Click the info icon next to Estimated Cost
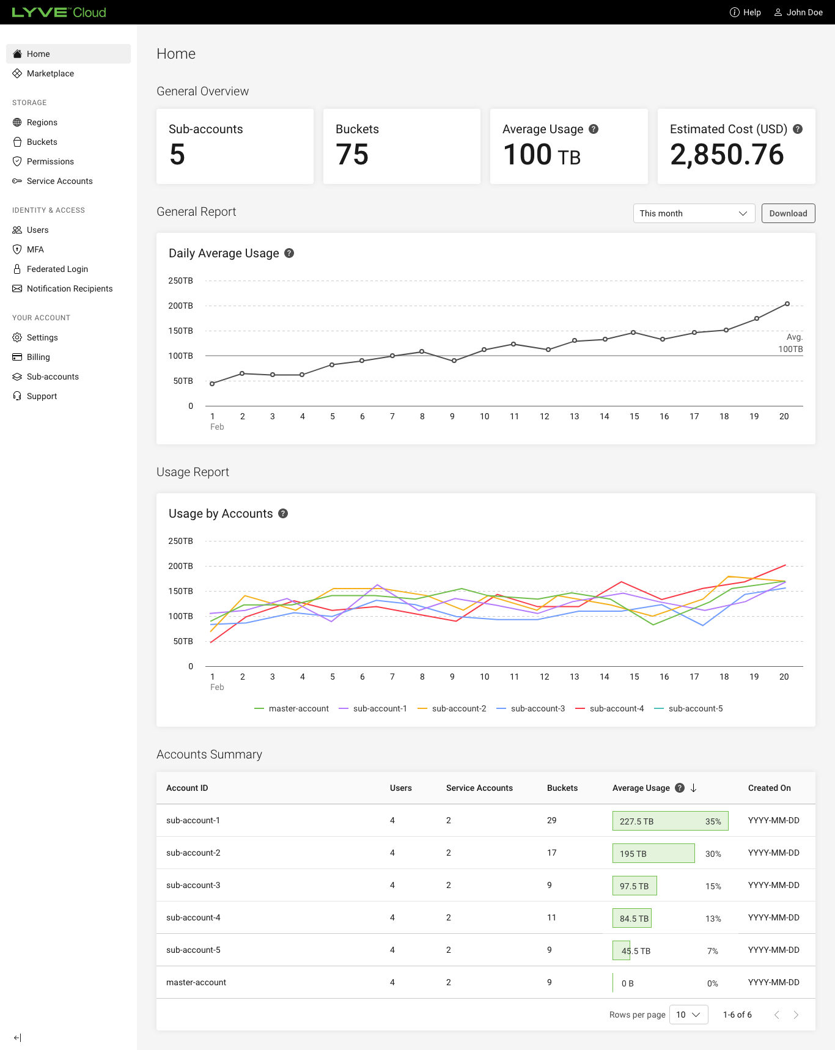Image resolution: width=835 pixels, height=1050 pixels. [x=798, y=129]
